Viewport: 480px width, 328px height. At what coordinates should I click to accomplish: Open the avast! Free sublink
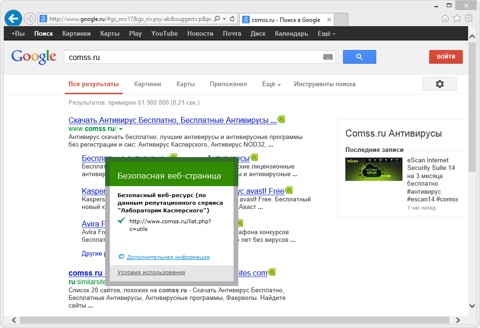[x=261, y=191]
